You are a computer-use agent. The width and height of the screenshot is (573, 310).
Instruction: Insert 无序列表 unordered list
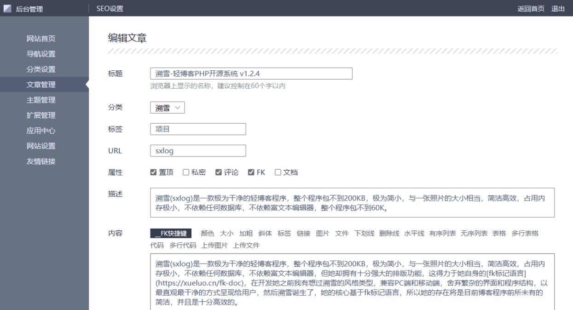(474, 233)
